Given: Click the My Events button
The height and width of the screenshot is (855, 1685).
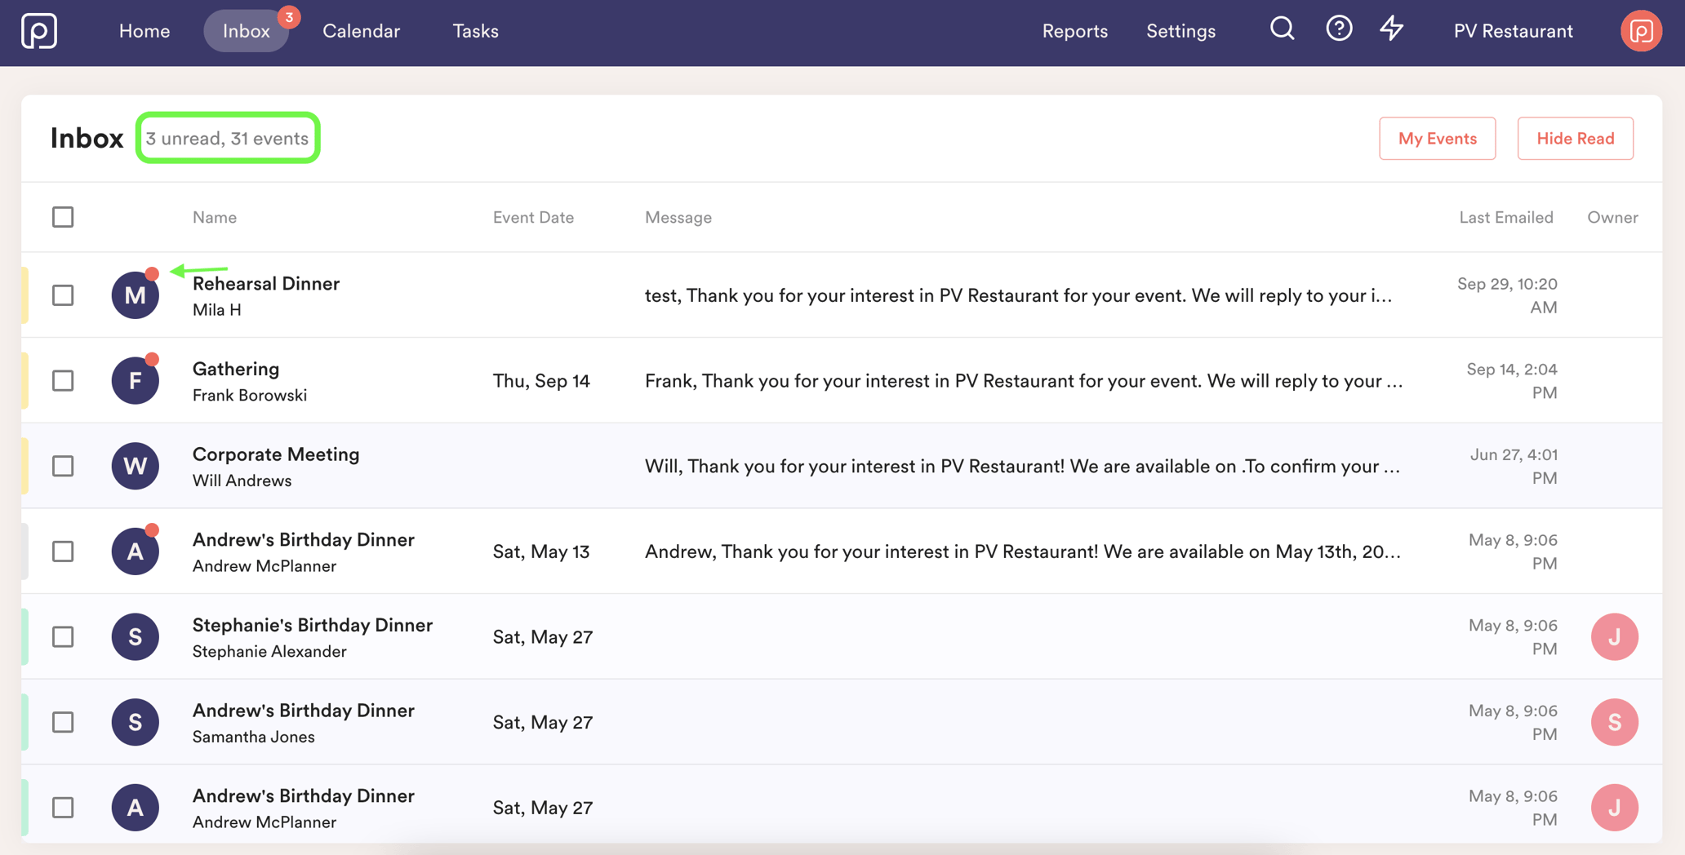Looking at the screenshot, I should (1437, 138).
